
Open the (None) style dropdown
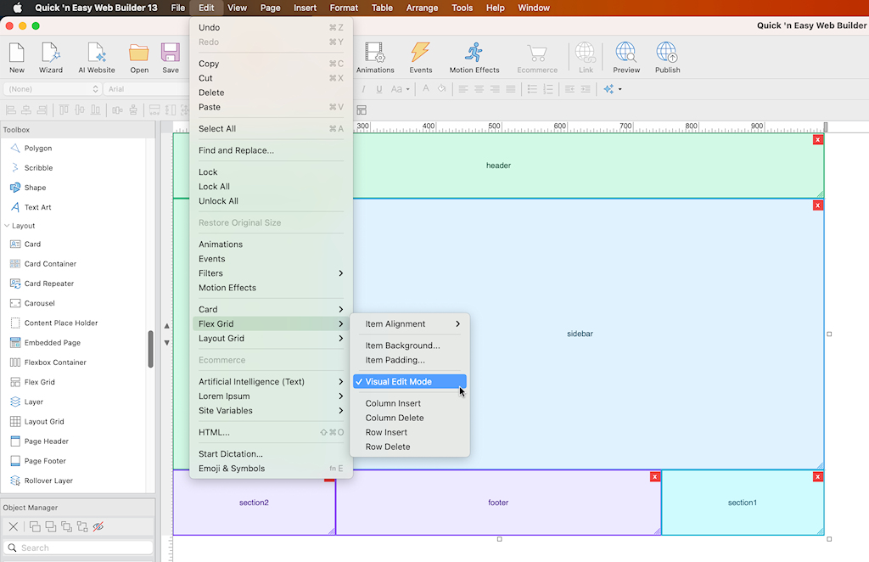53,88
